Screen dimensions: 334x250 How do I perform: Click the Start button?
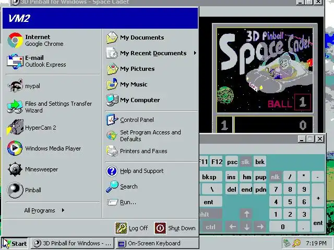(15, 243)
